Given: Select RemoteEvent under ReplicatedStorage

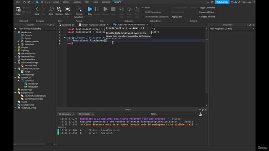Looking at the screenshot, I should 31,65.
